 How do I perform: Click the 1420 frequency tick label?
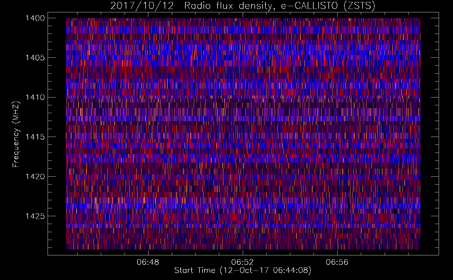click(x=35, y=177)
